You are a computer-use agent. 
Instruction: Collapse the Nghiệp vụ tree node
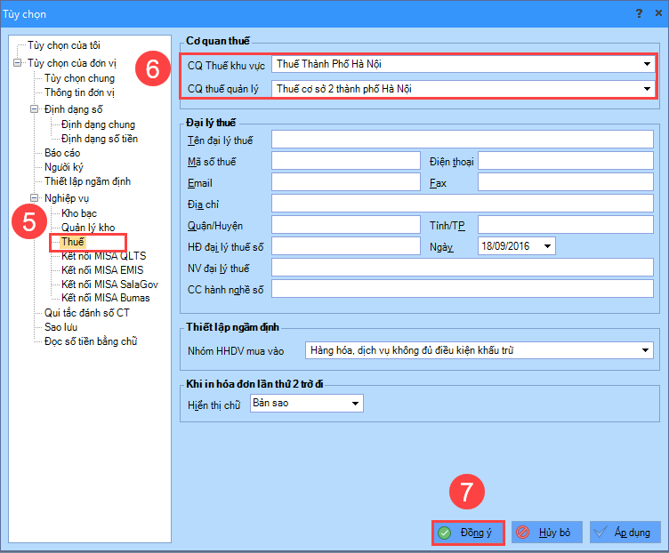click(x=34, y=198)
